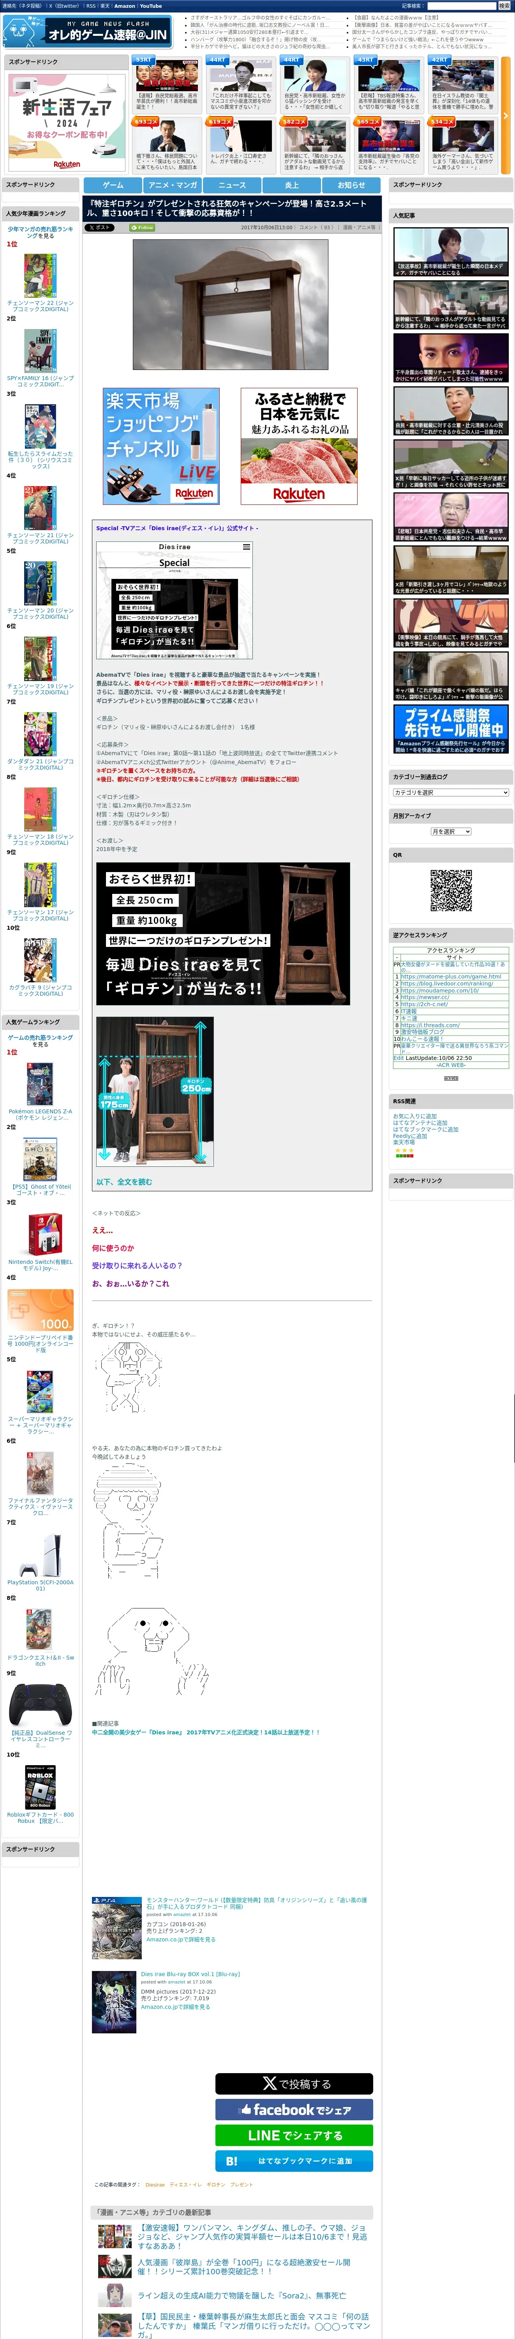Open the Diesirae related tag
Viewport: 515px width, 2339px height.
pos(155,2185)
